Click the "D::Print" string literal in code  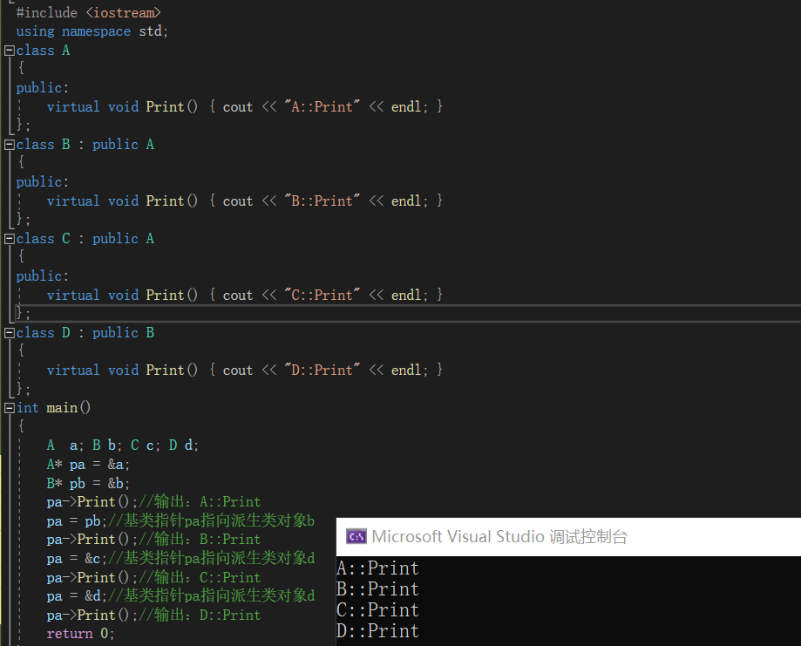coord(322,370)
